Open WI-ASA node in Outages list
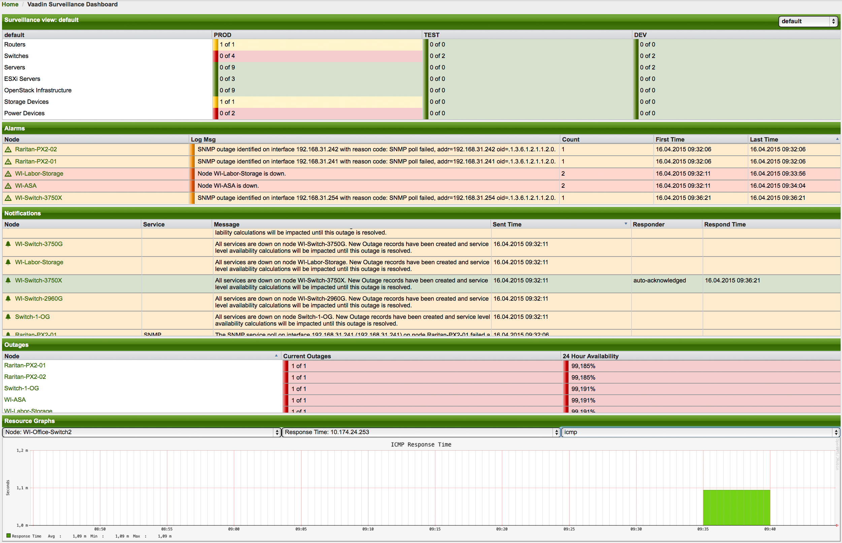 click(15, 400)
